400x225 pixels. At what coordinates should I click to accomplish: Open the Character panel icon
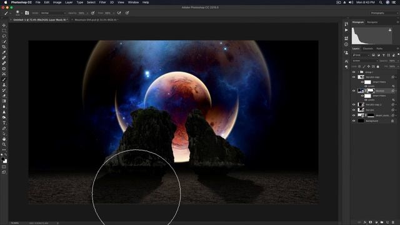point(346,61)
